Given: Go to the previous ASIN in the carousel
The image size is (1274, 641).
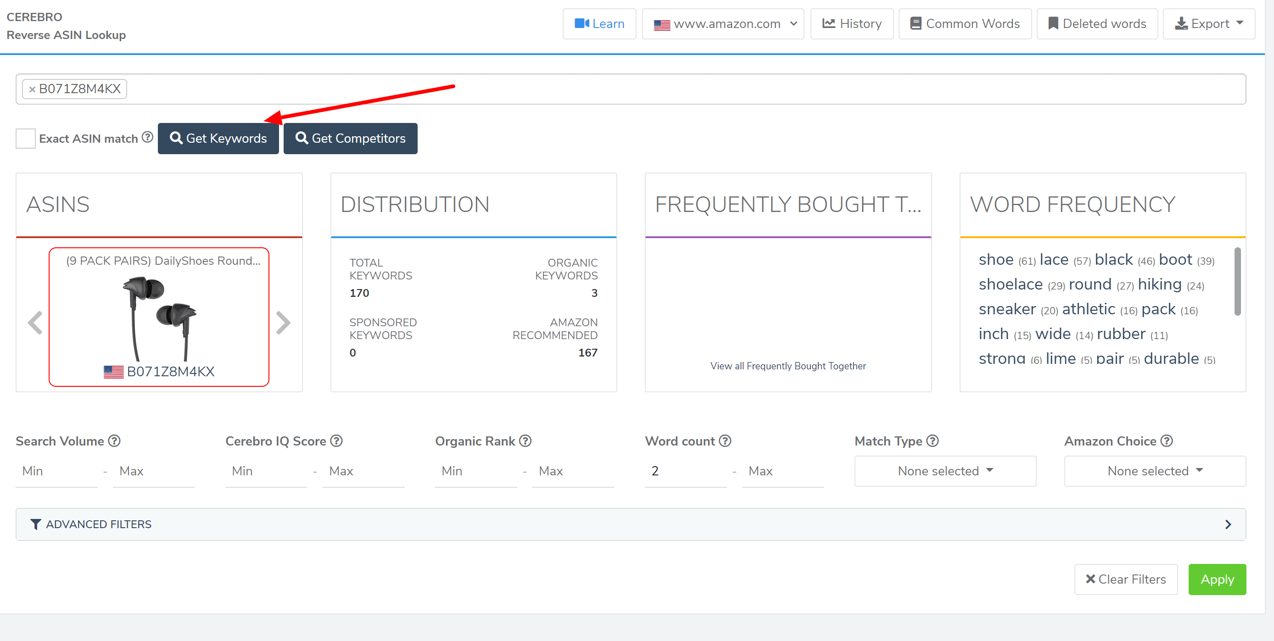Looking at the screenshot, I should [x=35, y=323].
